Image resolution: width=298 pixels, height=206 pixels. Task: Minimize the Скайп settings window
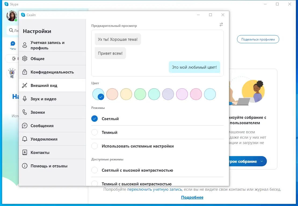click(x=198, y=15)
